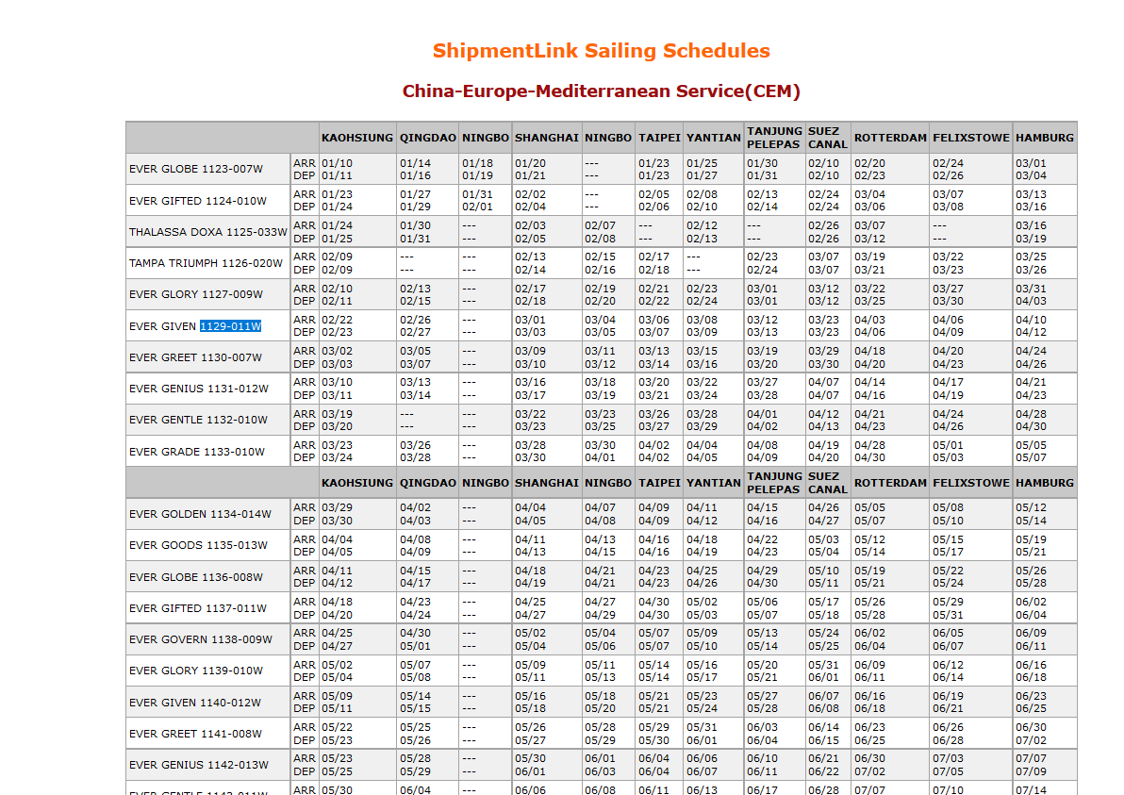The height and width of the screenshot is (795, 1124).
Task: Select vessel EVER GRADE 1133-010W
Action: coord(196,452)
